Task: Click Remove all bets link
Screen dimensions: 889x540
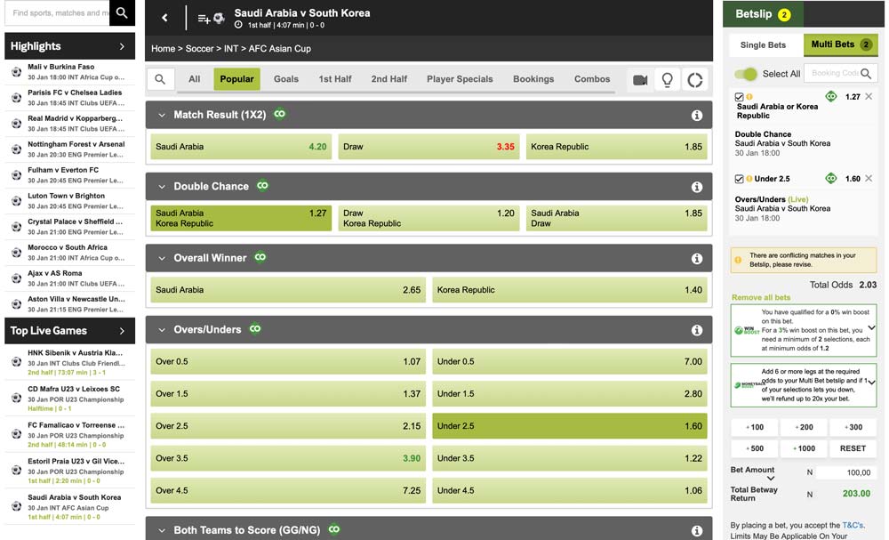Action: pyautogui.click(x=761, y=298)
